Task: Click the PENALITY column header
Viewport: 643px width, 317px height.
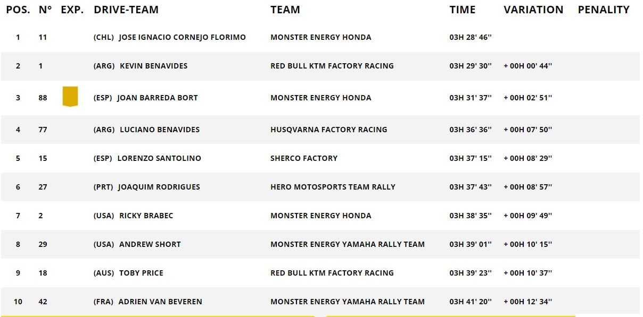Action: click(x=604, y=10)
